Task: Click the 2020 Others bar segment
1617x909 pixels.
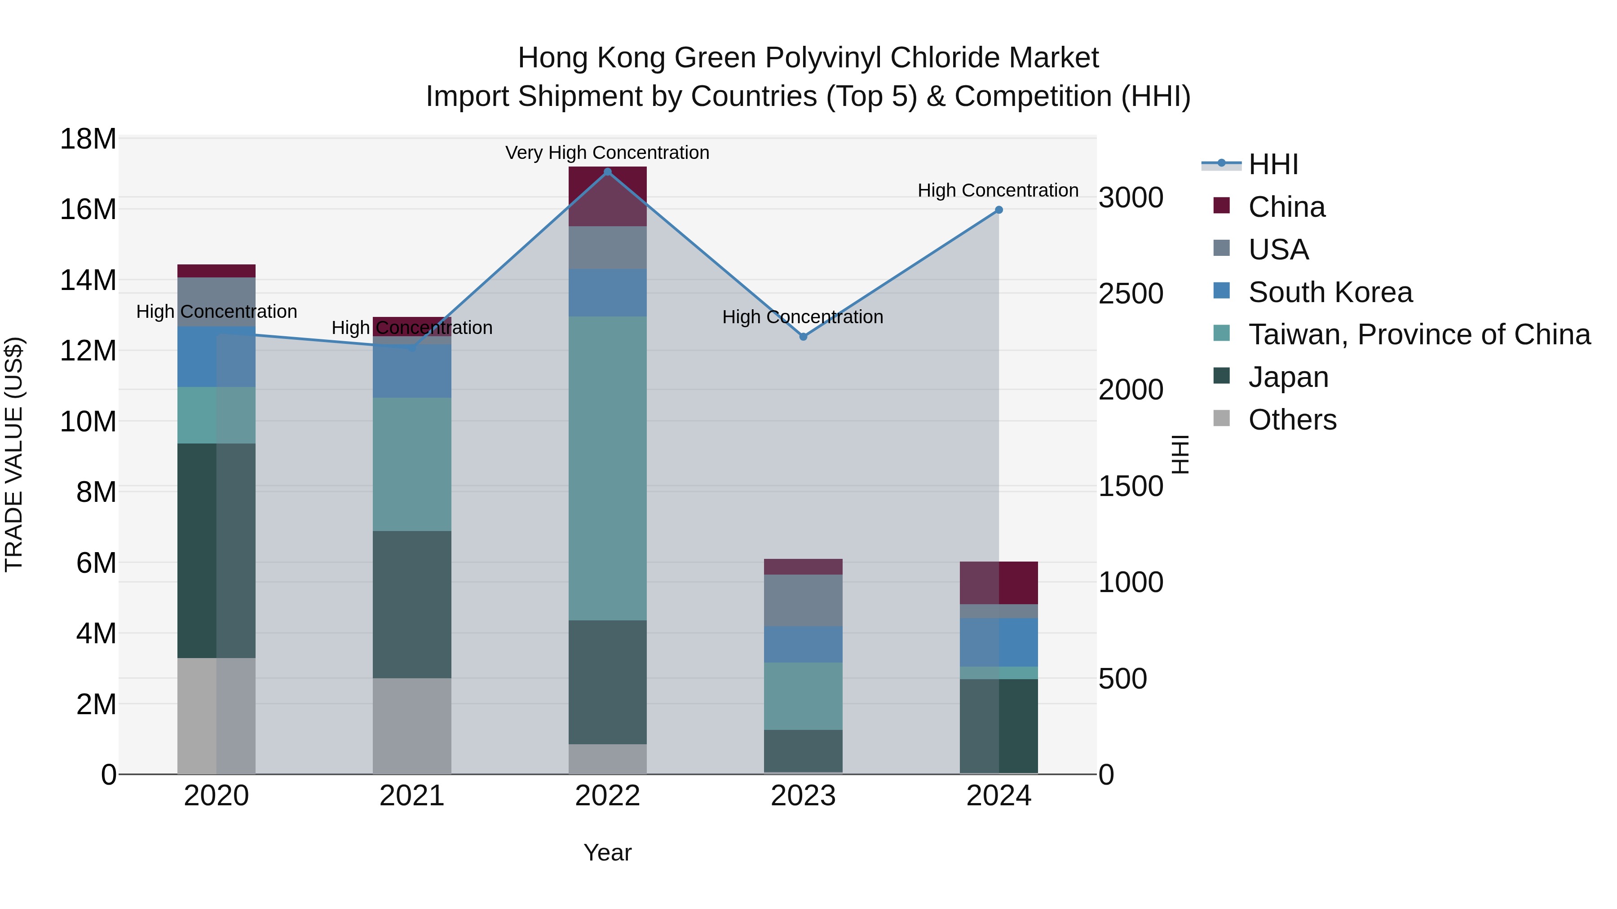Action: (x=216, y=716)
